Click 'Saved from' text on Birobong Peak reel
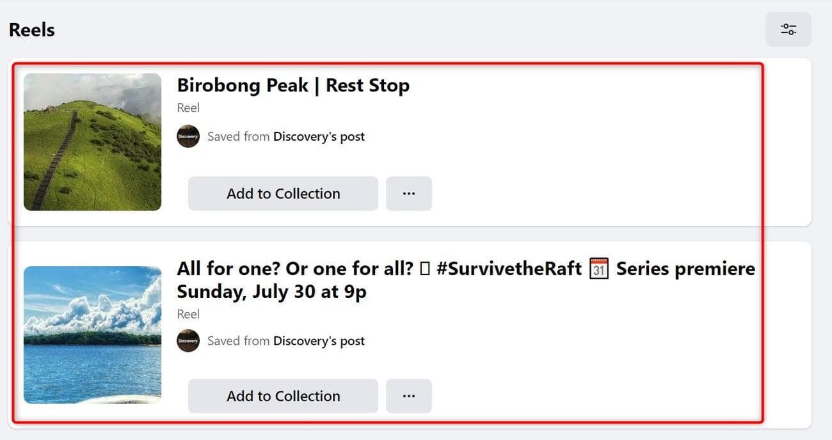The height and width of the screenshot is (440, 832). 238,136
